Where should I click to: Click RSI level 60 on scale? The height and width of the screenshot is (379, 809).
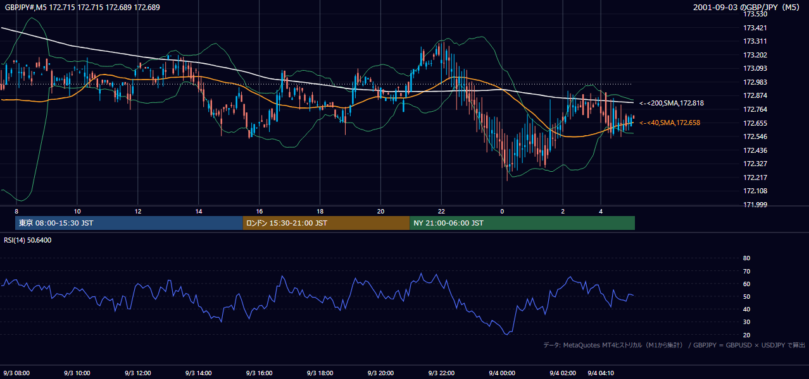[x=746, y=284]
